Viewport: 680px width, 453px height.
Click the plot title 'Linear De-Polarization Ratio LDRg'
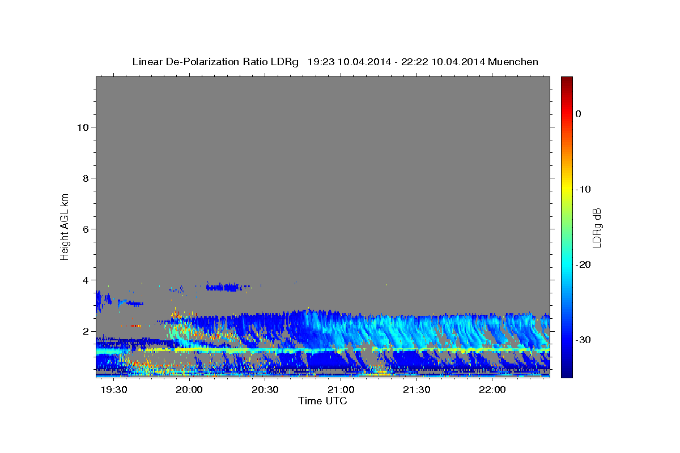tap(215, 62)
